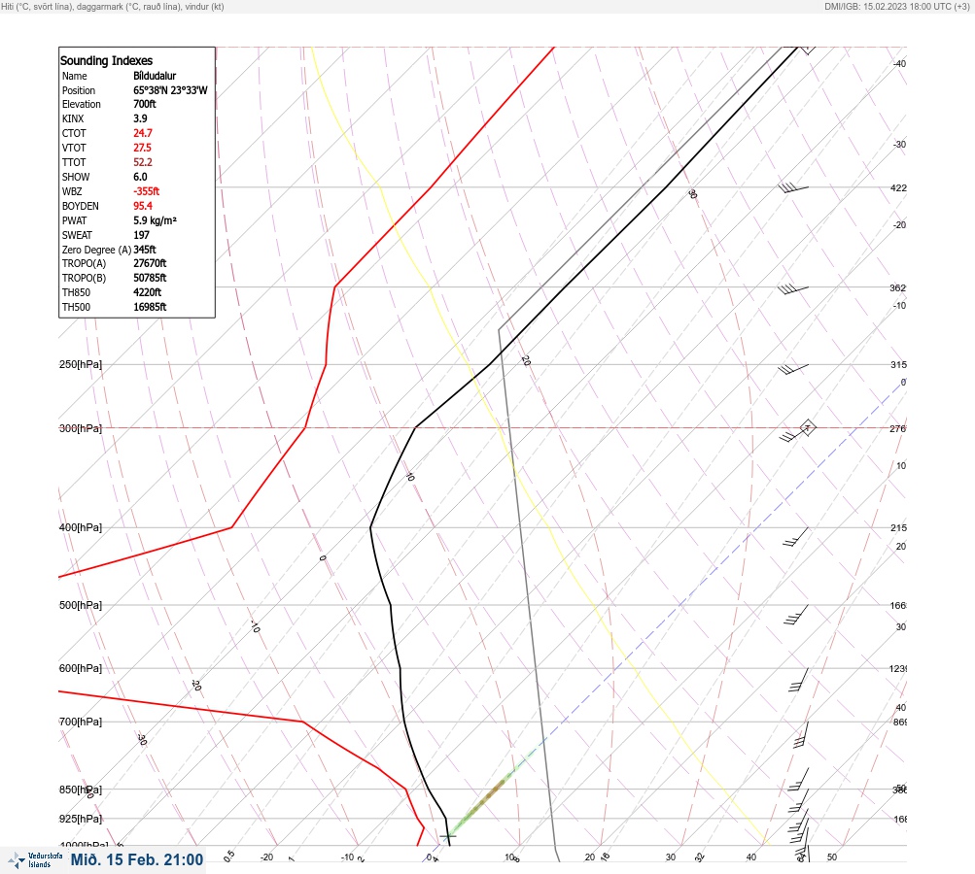
Task: Click the wind barb at 700 hPa level
Action: pyautogui.click(x=801, y=734)
